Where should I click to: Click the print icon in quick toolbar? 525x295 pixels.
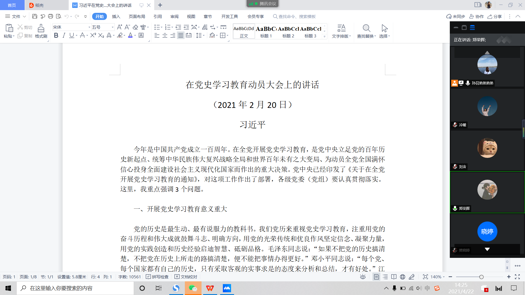pos(51,16)
